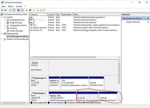This screenshot has width=150, height=108.
Task: Open the Ansicht menu
Action: click(x=19, y=6)
